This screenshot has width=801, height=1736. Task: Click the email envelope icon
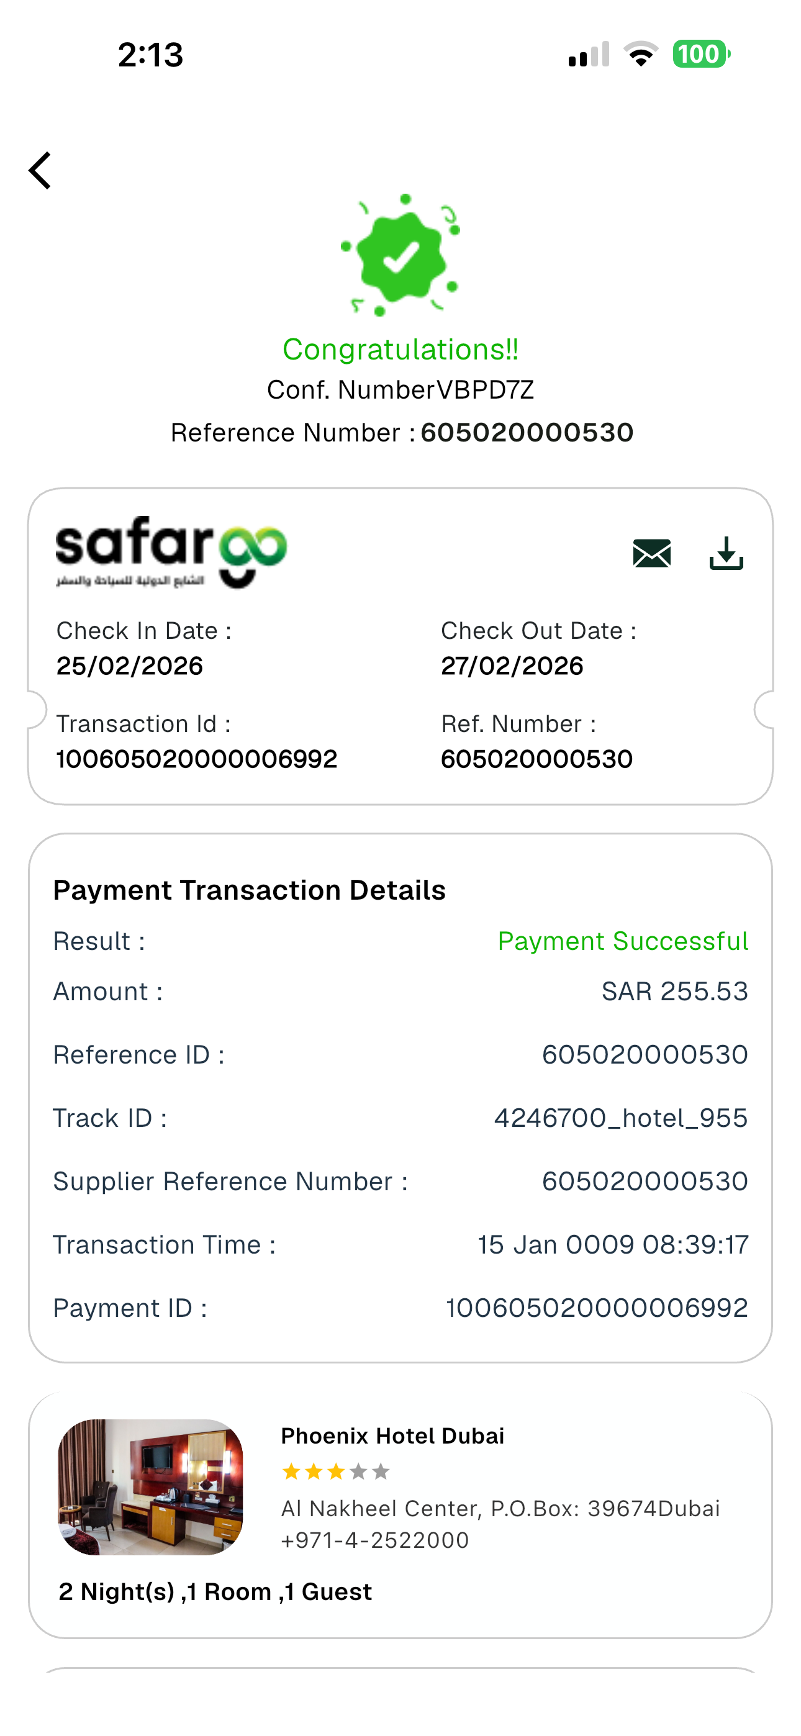tap(651, 553)
